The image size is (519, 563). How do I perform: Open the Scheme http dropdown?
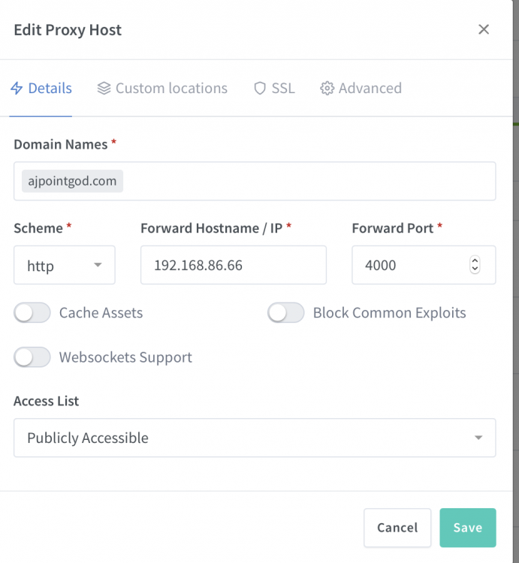pyautogui.click(x=65, y=265)
